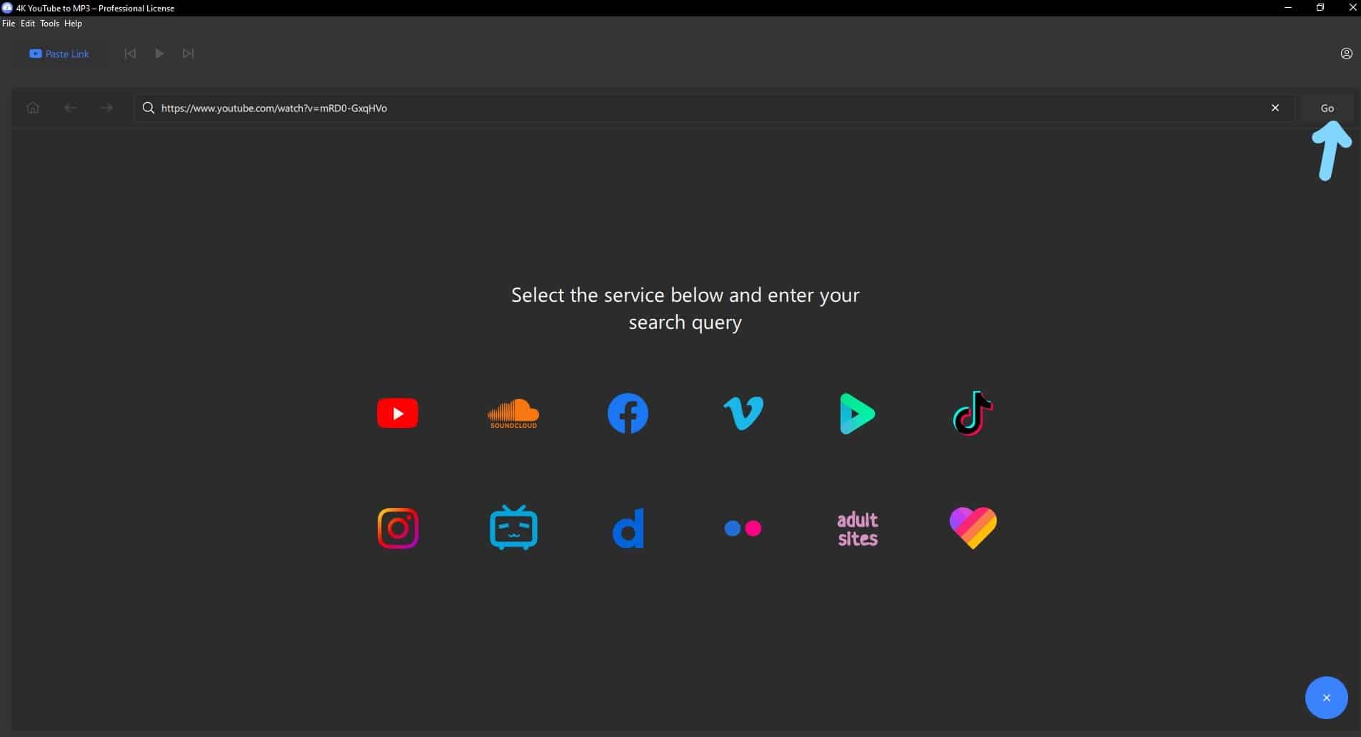
Task: Select the SoundCloud service
Action: (x=513, y=413)
